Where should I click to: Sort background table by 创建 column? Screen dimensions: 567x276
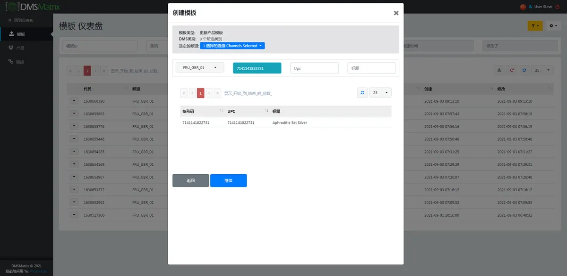pos(457,89)
